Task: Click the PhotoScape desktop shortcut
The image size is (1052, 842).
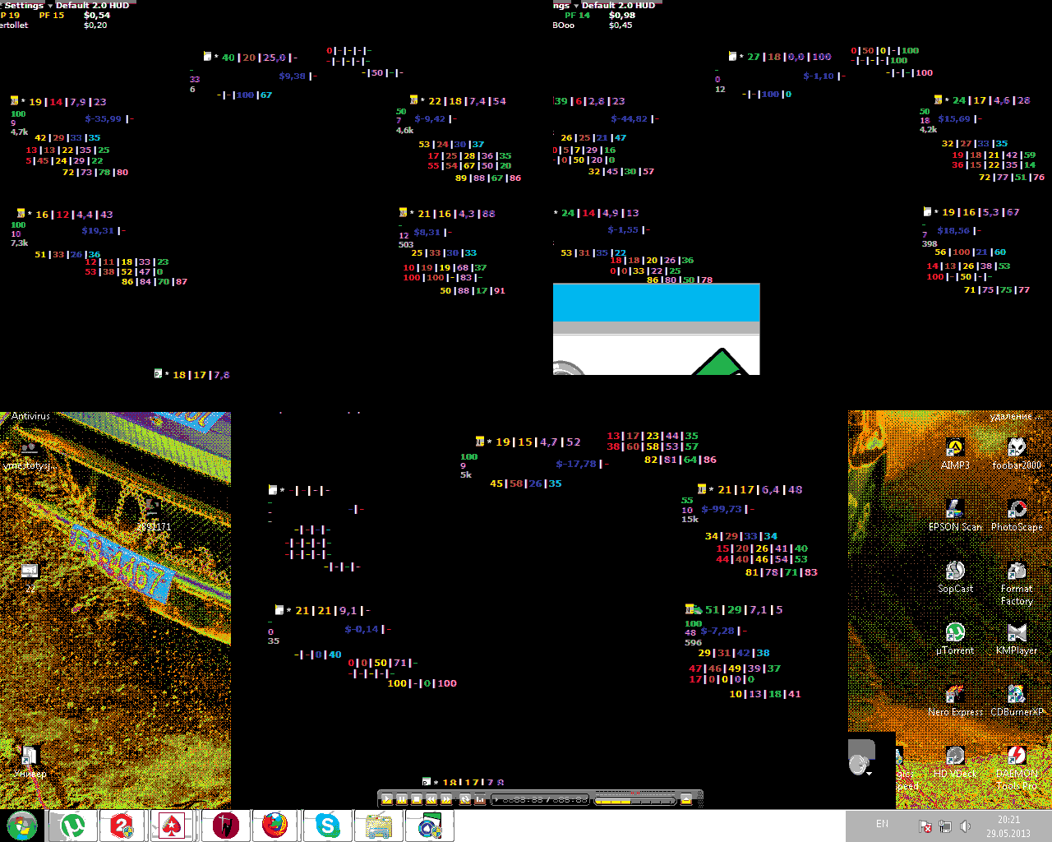Action: click(x=1017, y=516)
